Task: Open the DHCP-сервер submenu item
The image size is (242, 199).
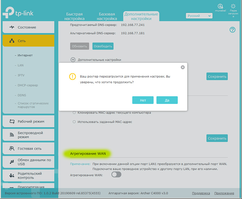Action: tap(28, 85)
